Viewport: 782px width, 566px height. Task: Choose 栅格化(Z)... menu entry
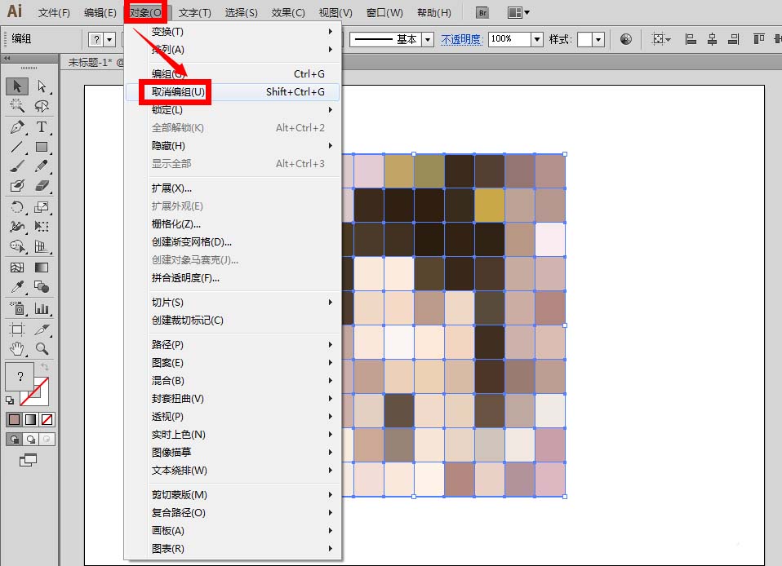(x=233, y=224)
